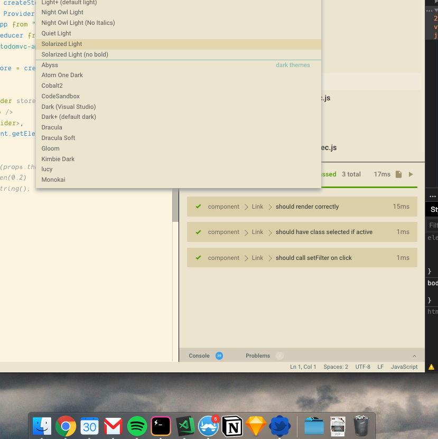Open Finder from the dock
Screen dimensions: 438x439
[42, 426]
